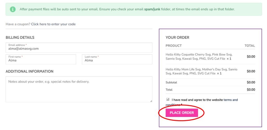Click the Product column header
The height and width of the screenshot is (130, 267).
pyautogui.click(x=174, y=46)
